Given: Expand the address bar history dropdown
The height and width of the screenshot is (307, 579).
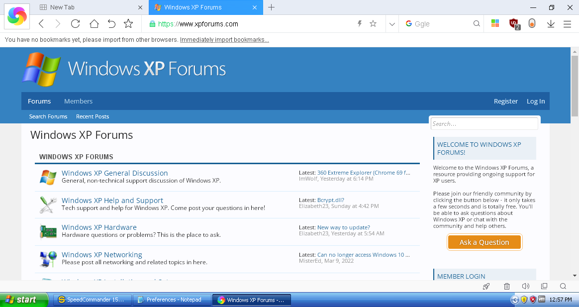Looking at the screenshot, I should [392, 24].
